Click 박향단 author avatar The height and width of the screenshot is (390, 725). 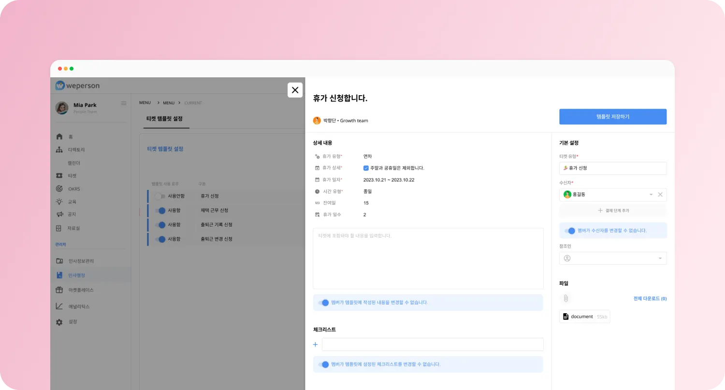pyautogui.click(x=317, y=120)
